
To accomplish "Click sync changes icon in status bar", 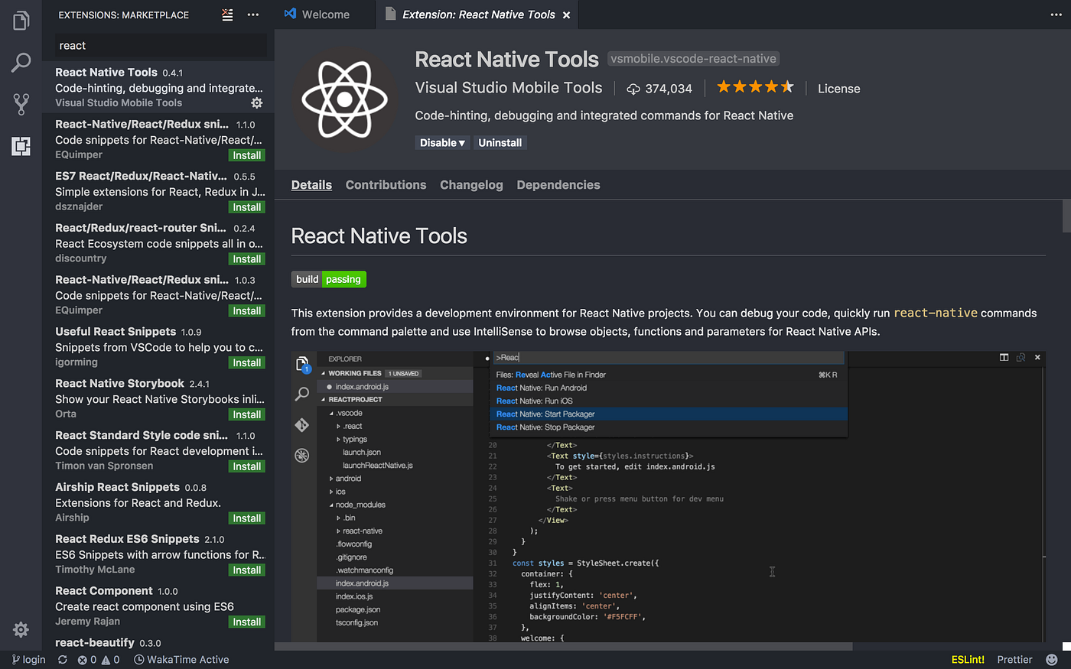I will pyautogui.click(x=63, y=659).
